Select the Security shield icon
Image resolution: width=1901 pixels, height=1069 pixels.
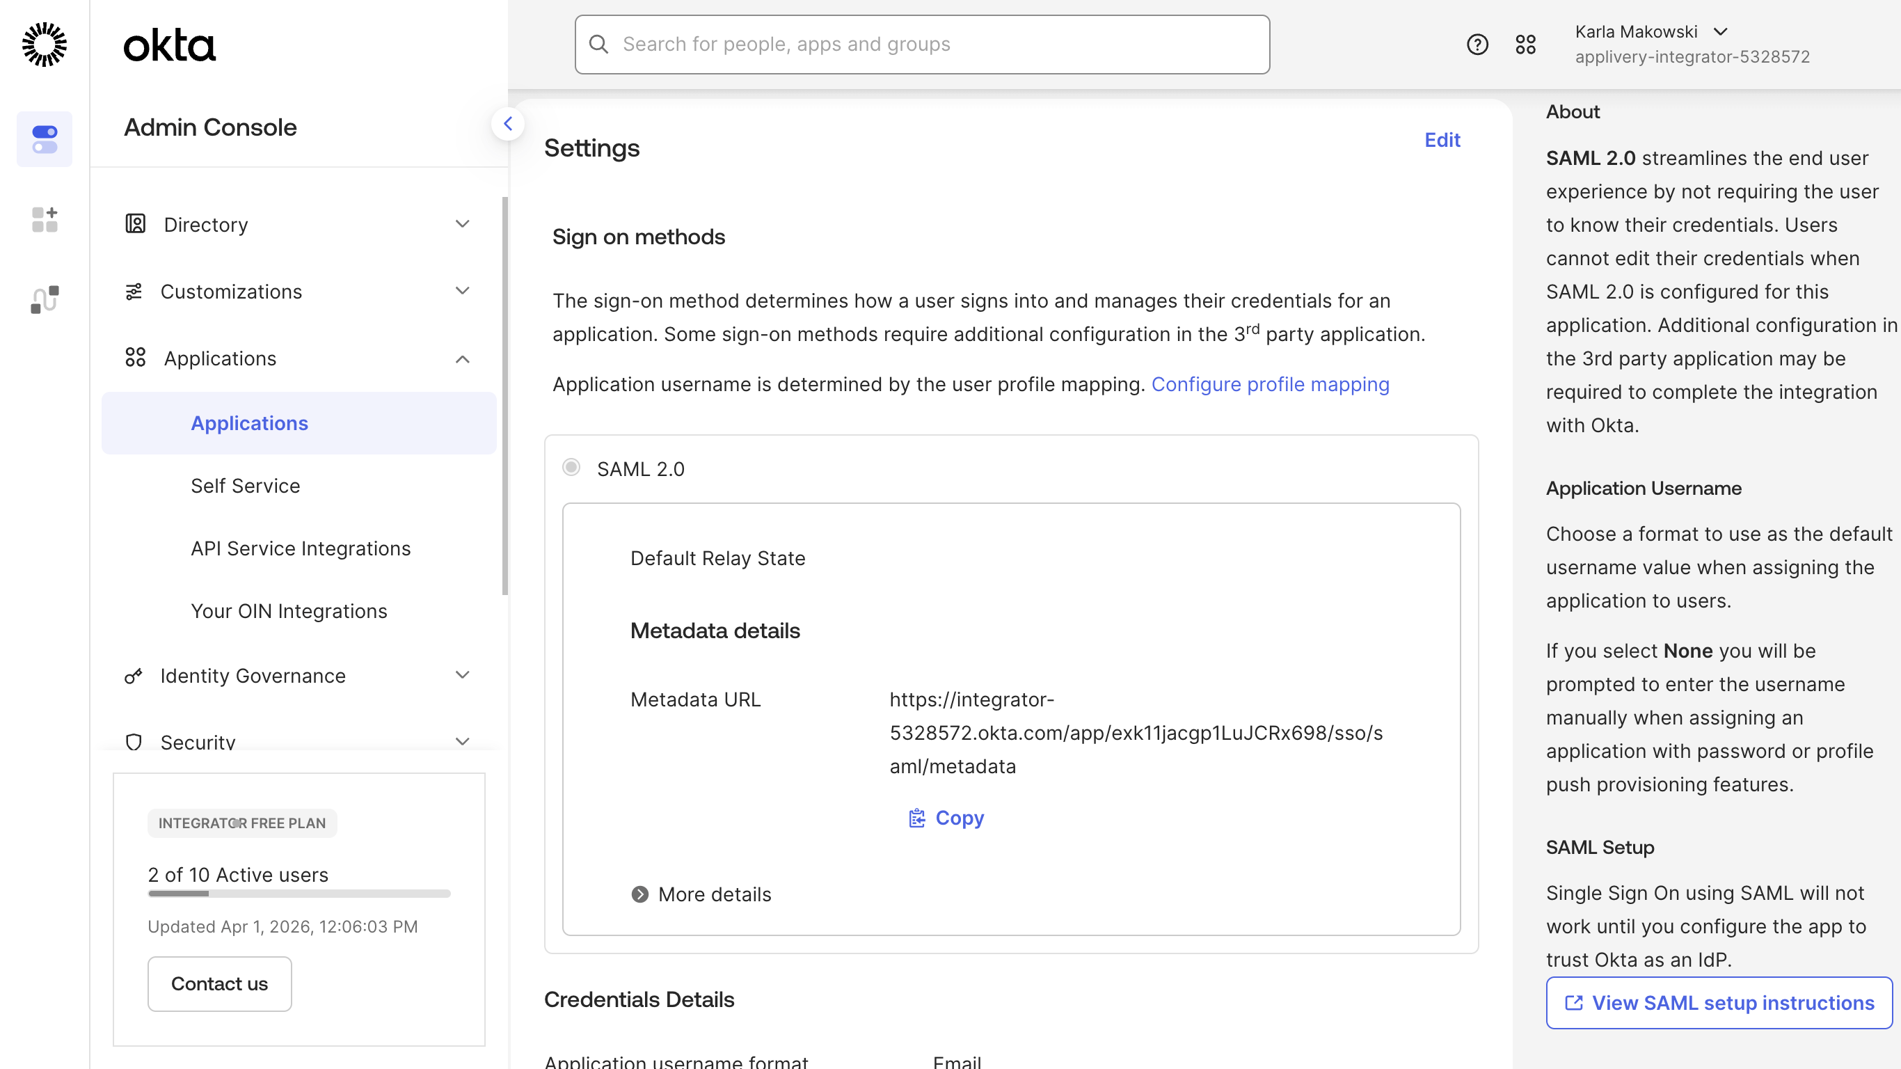(x=134, y=742)
